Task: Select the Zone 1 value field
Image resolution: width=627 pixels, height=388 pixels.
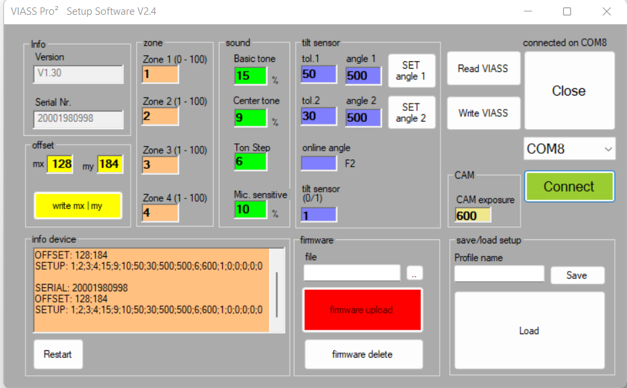Action: [x=160, y=74]
